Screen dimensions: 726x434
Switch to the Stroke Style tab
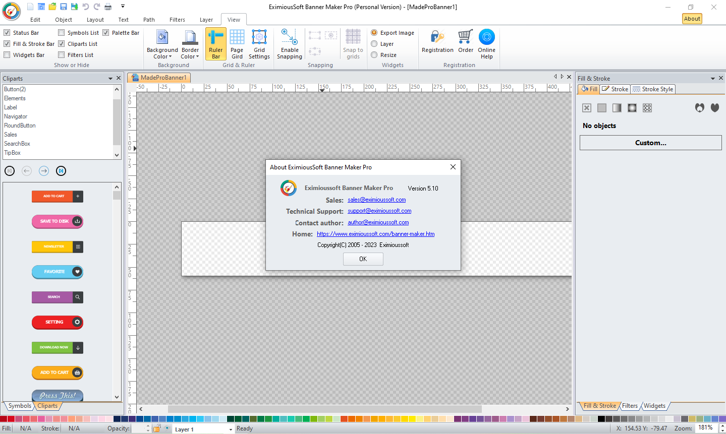[653, 89]
